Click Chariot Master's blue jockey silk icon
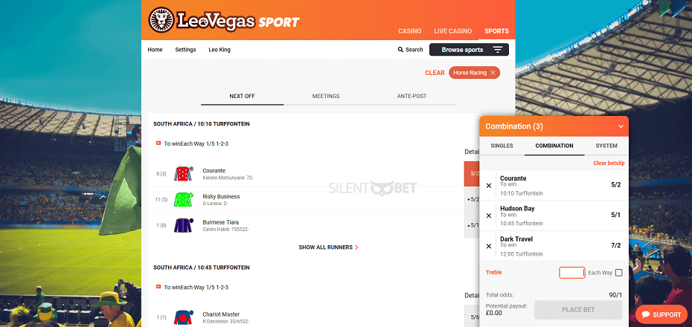 (x=183, y=317)
